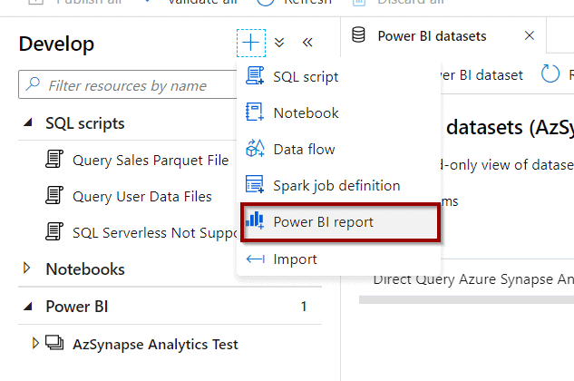
Task: Expand AzSynapse Analytics Test workspace node
Action: [35, 343]
